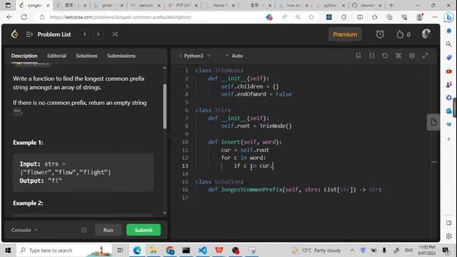Format code with braces icon
This screenshot has height=257, width=457.
coord(371,56)
